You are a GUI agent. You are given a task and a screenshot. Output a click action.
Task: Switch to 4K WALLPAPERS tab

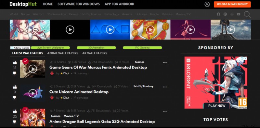tap(95, 53)
